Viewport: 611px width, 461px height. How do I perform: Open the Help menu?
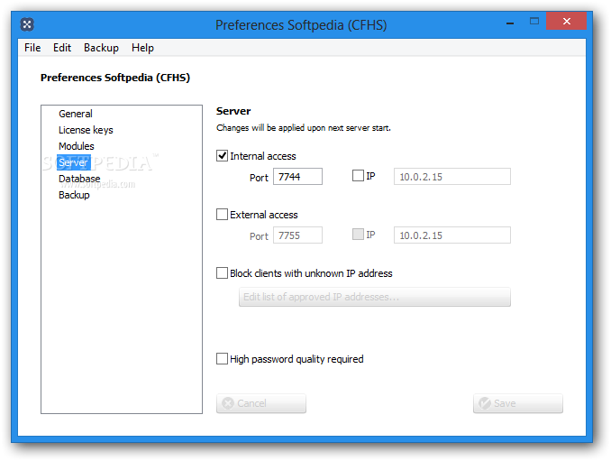(x=142, y=48)
